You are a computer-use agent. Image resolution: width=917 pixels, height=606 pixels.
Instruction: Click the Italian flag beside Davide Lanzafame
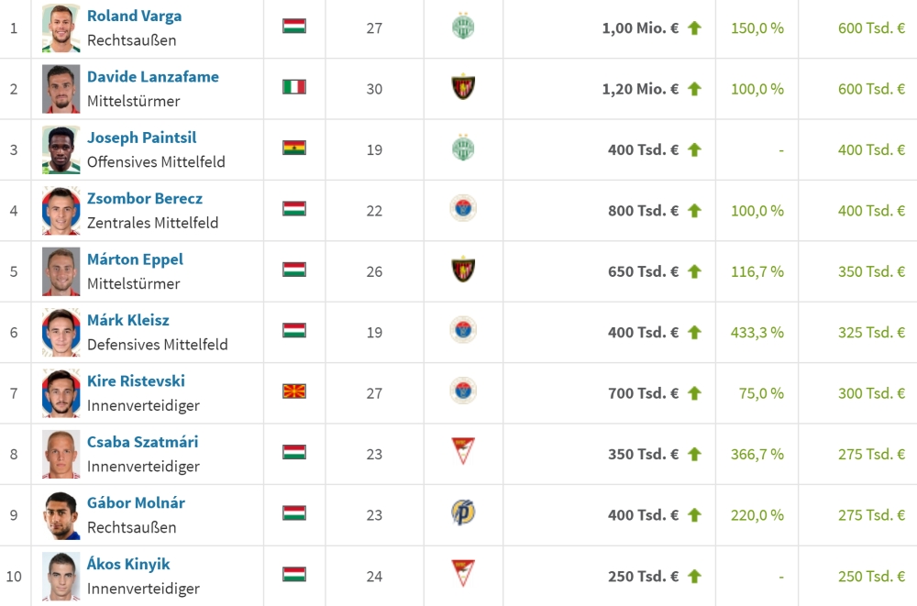(x=294, y=87)
